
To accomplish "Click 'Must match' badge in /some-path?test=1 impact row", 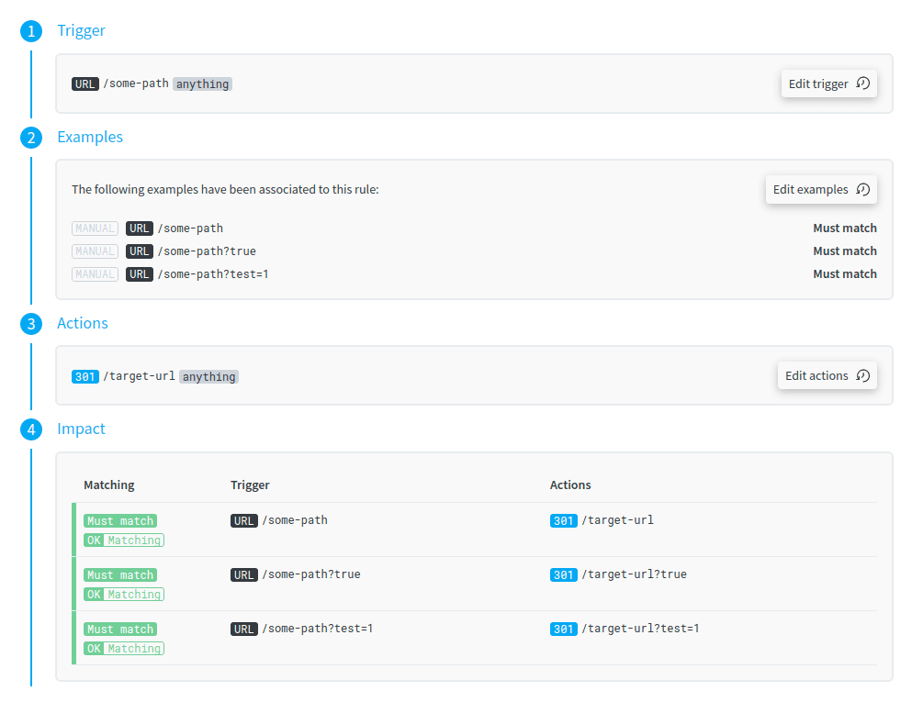I will (120, 629).
